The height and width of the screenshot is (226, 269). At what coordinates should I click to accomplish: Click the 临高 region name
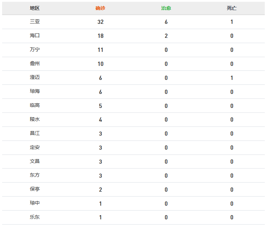[35, 105]
